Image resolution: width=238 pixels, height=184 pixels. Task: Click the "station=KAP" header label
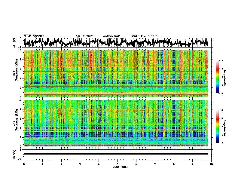[111, 36]
